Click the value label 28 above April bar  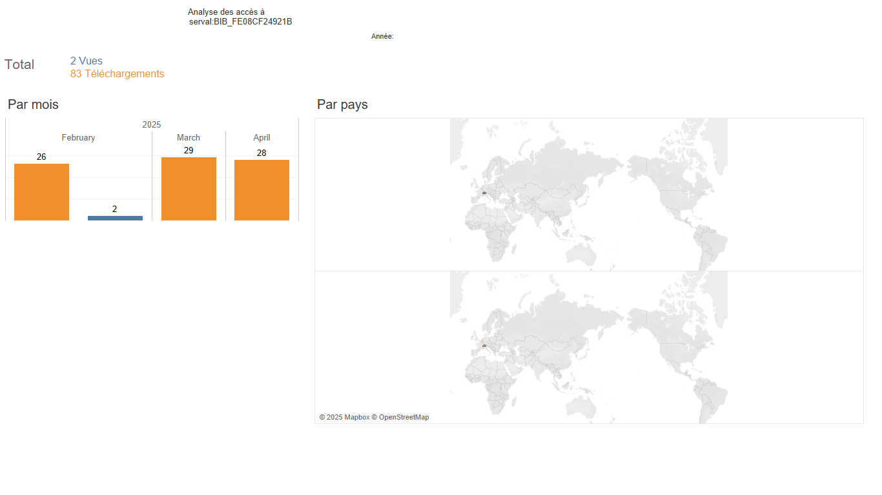pos(262,153)
